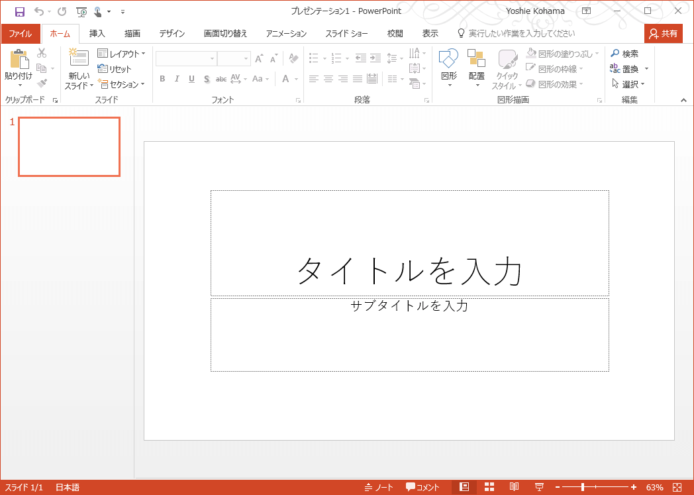Switch to Slide Sorter view icon
This screenshot has width=694, height=495.
pyautogui.click(x=489, y=487)
